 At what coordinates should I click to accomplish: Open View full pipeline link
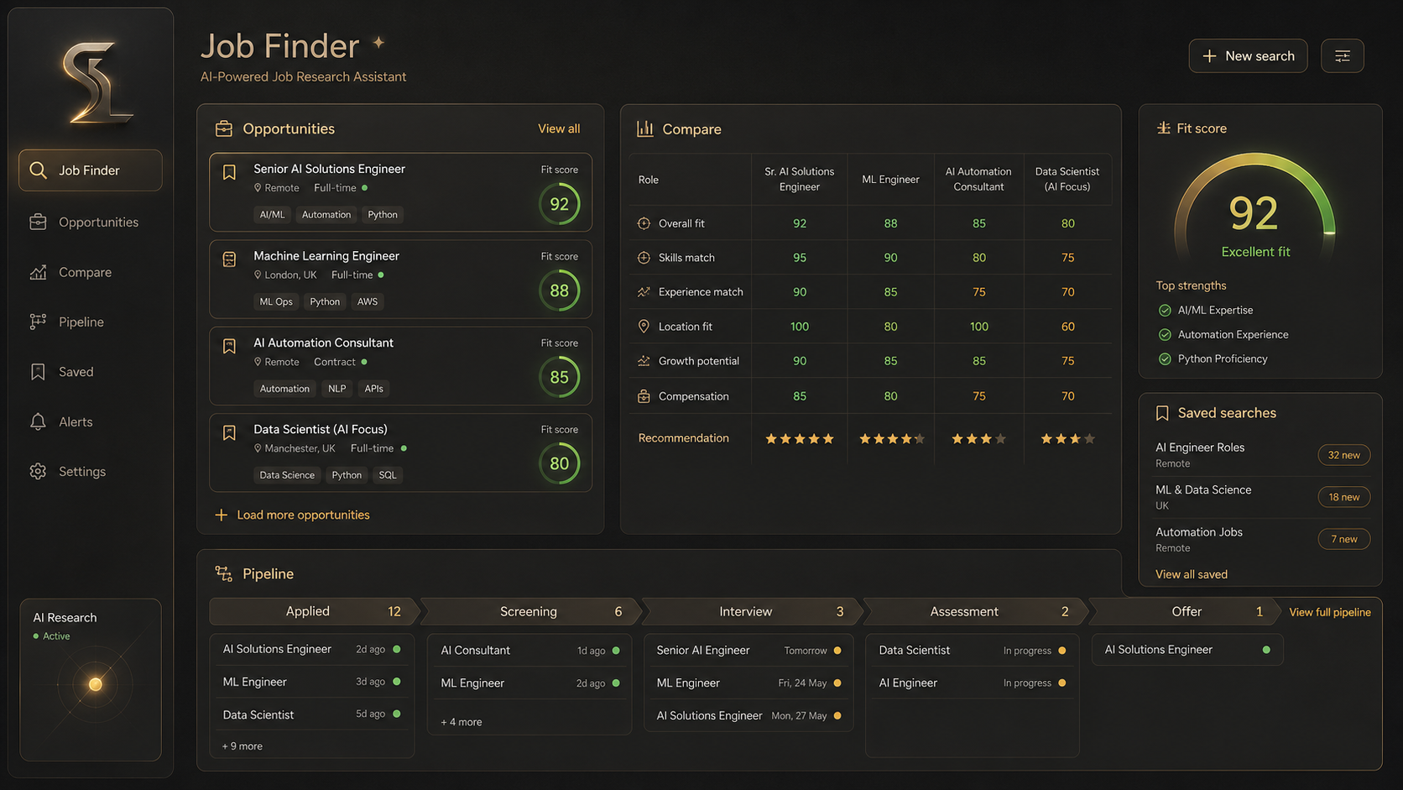click(x=1329, y=612)
